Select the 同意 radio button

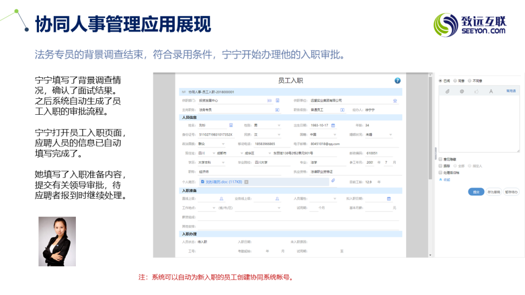(x=455, y=81)
